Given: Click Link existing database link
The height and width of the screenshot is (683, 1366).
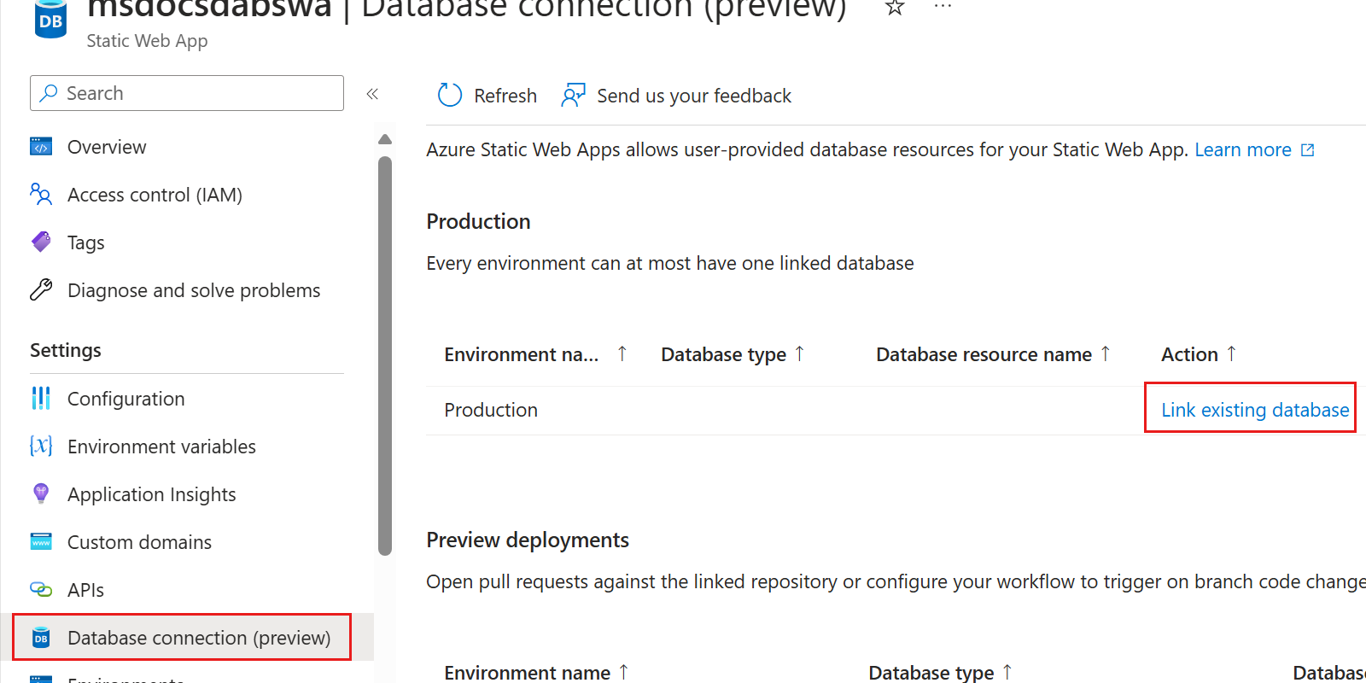Looking at the screenshot, I should tap(1254, 410).
